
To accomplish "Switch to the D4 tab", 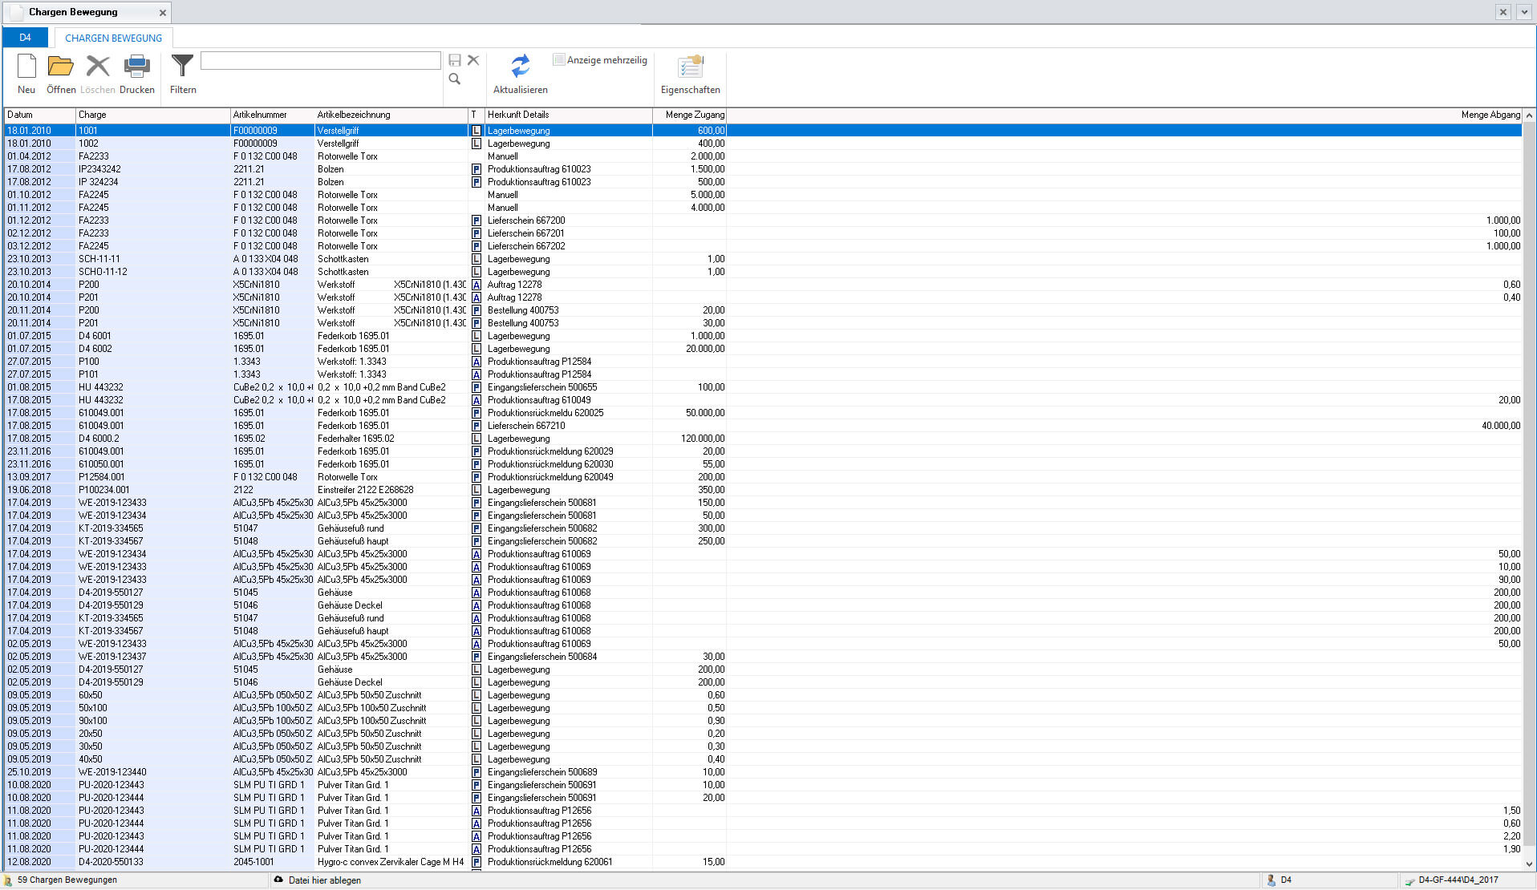I will coord(26,38).
